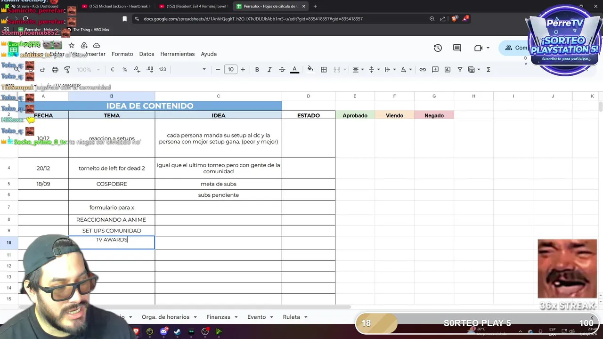Viewport: 603px width, 339px height.
Task: Open the Insertar menu
Action: [x=96, y=54]
